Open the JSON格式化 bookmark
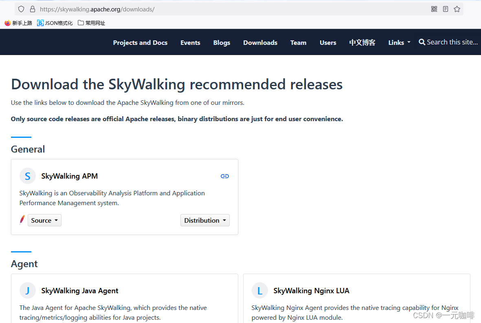 point(55,23)
